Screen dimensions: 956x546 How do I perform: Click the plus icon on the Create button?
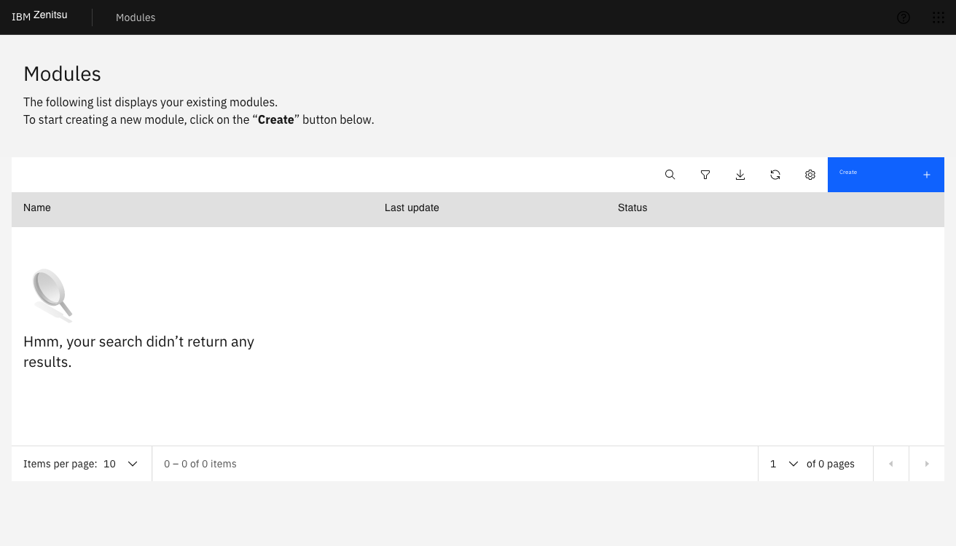point(927,175)
